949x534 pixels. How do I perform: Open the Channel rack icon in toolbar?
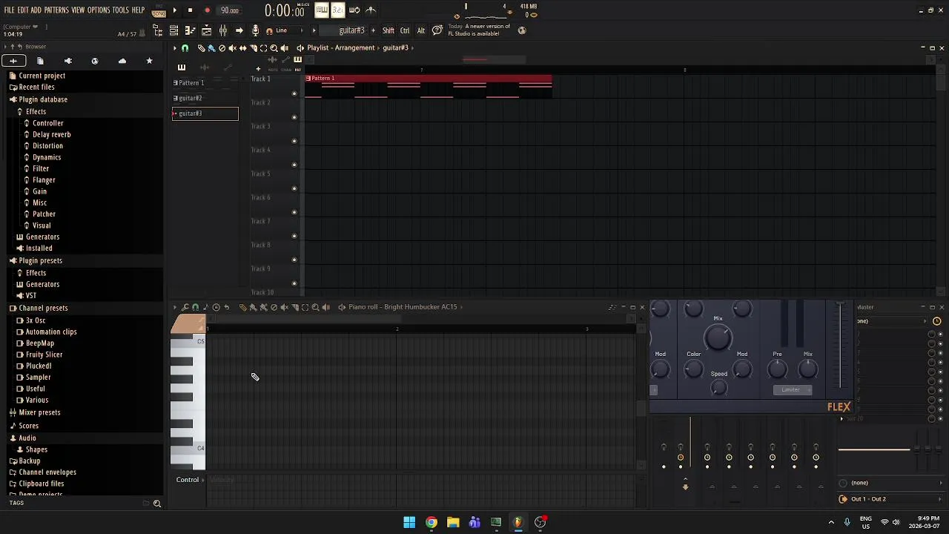(173, 30)
